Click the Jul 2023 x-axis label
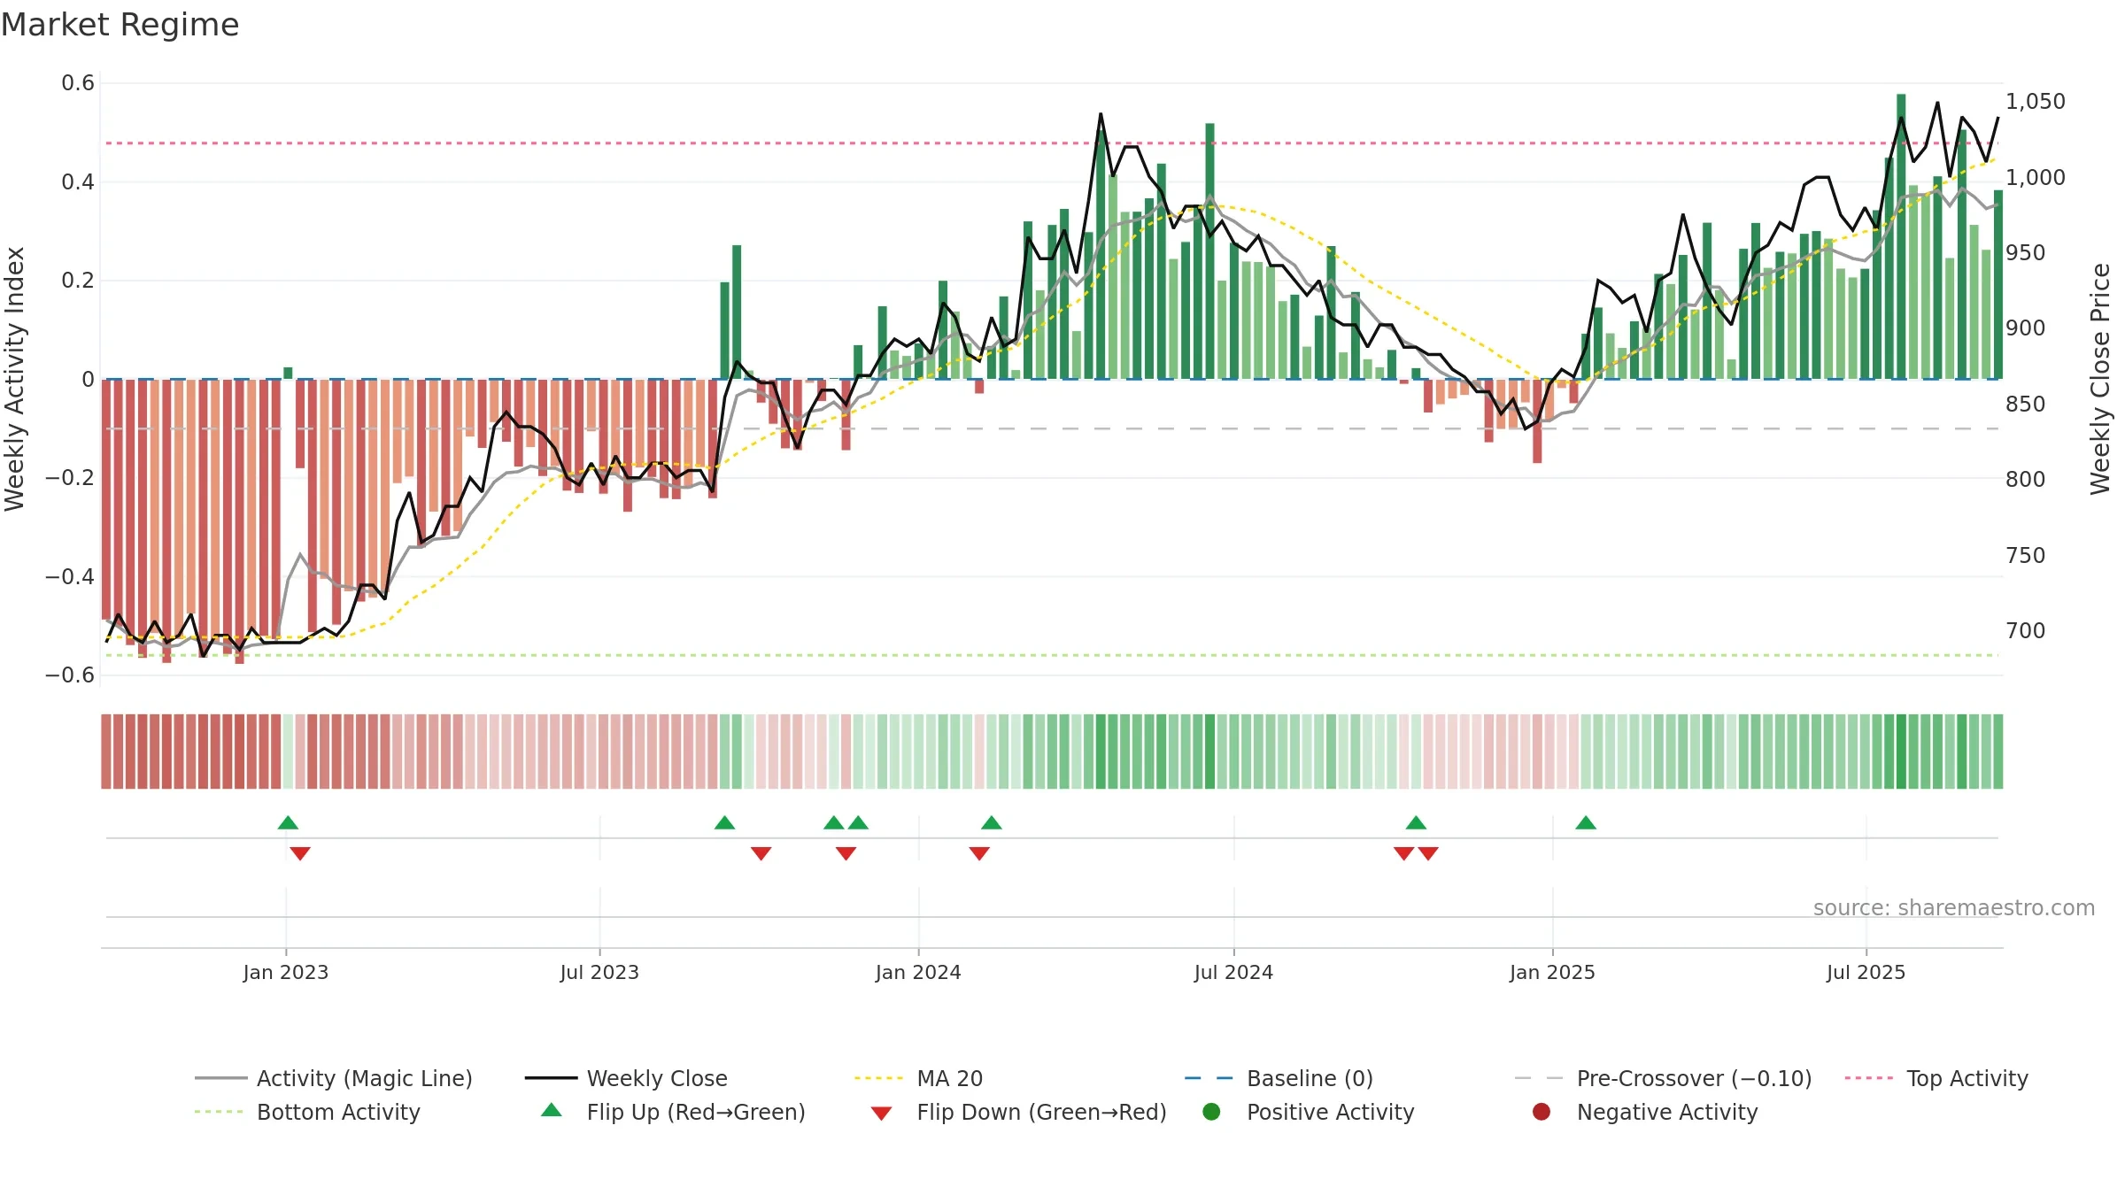Screen dimensions: 2125x1195 (x=599, y=972)
